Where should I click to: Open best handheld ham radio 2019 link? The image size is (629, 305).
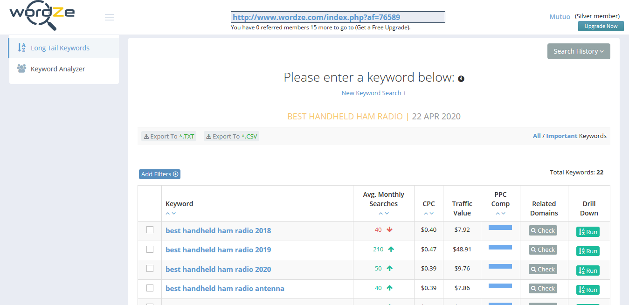[218, 250]
